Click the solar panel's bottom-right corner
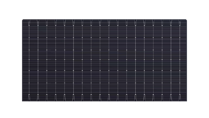209x118 pixels. click(x=186, y=101)
